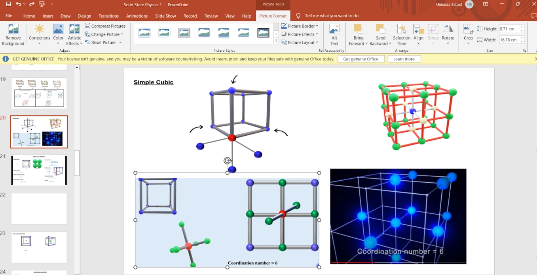This screenshot has height=275, width=537.
Task: Select slide 23 thumbnail
Action: coord(39,247)
